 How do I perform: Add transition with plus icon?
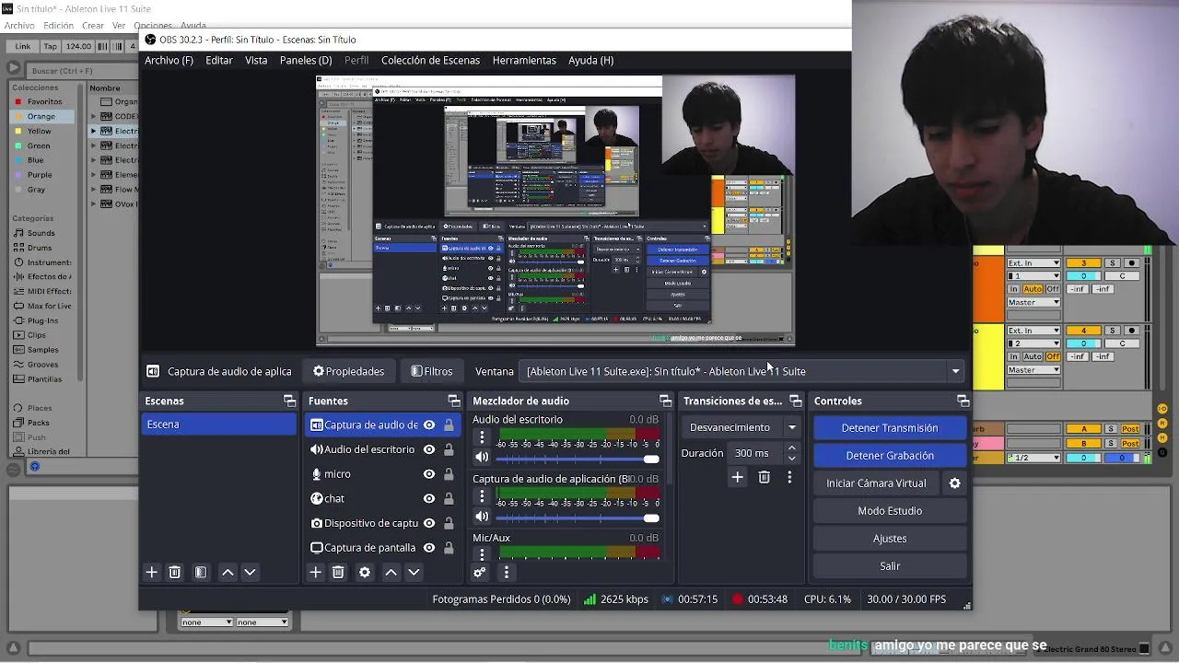[737, 476]
